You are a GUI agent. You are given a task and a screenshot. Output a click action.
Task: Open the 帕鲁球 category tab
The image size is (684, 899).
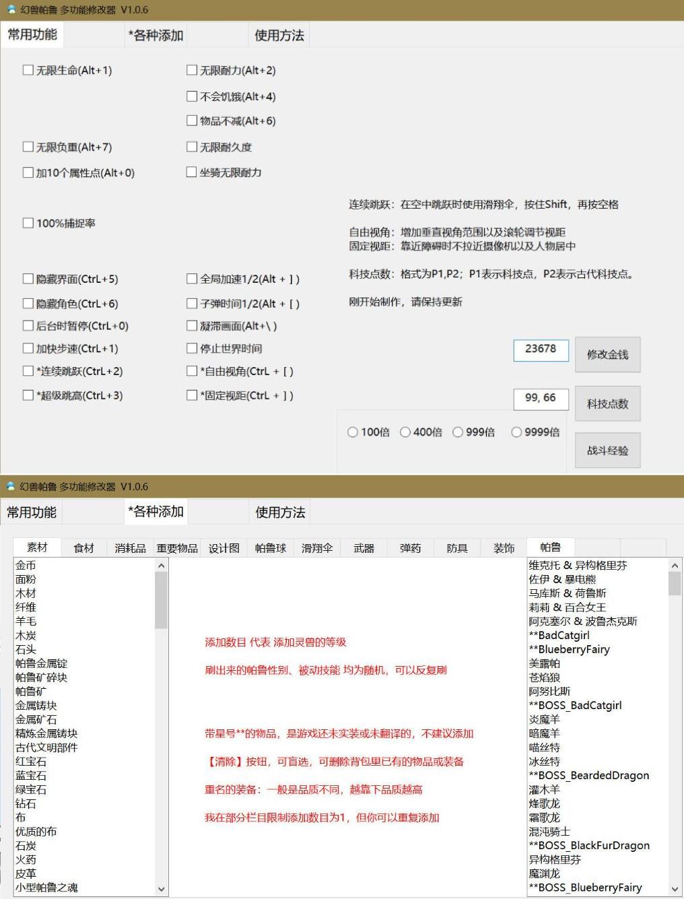point(271,548)
